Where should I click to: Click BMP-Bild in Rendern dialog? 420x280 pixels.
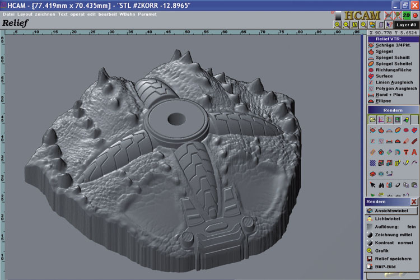[391, 267]
